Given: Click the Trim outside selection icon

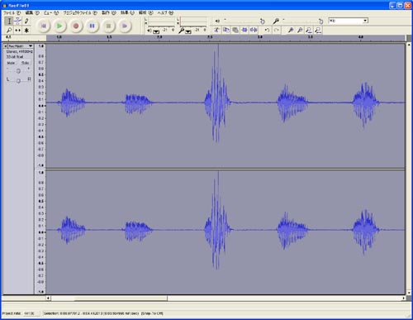Looking at the screenshot, I should 244,30.
